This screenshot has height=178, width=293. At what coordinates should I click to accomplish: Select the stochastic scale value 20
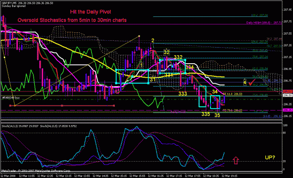(285, 161)
